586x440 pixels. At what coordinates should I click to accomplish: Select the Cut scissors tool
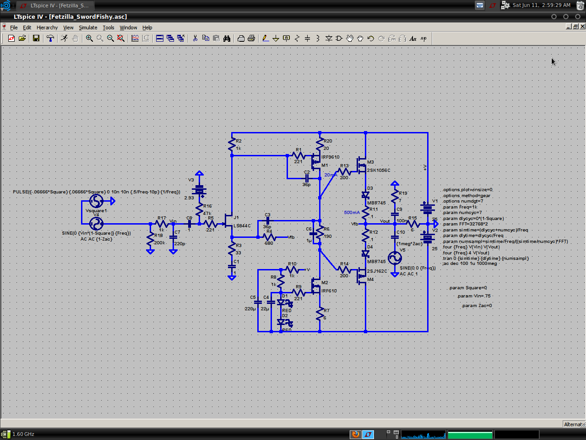(195, 38)
